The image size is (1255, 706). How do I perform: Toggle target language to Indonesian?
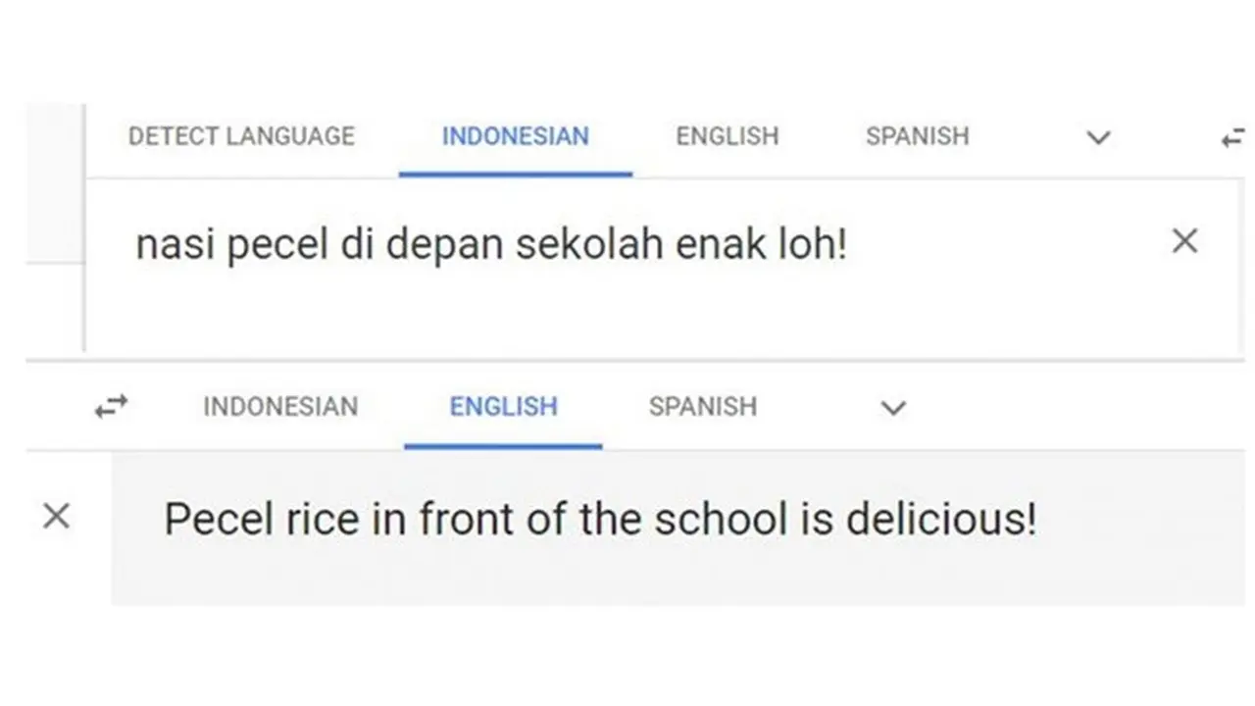280,407
